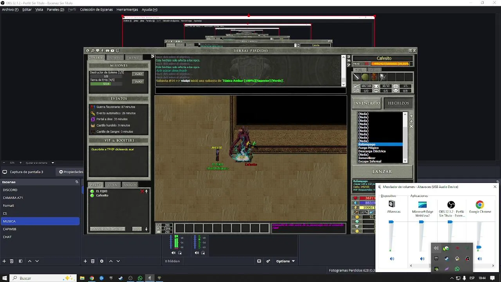The image size is (501, 282).
Task: Click the Steam icon in the tray overflow
Action: click(447, 258)
